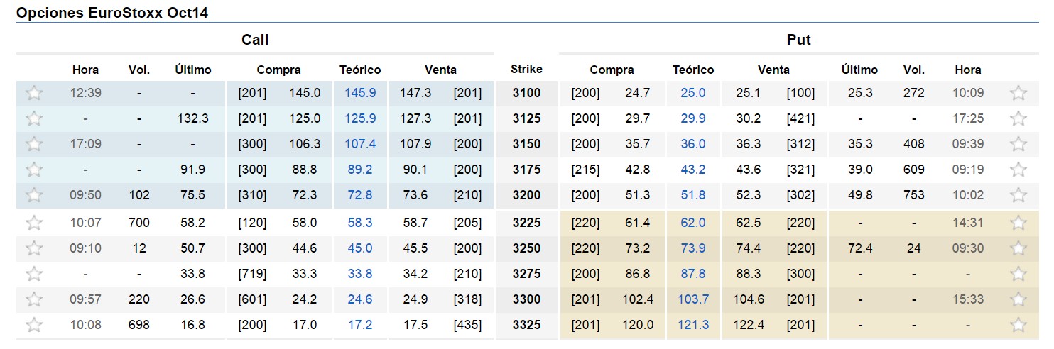
Task: Click the title Opciones EuroStoxx Oct14
Action: point(112,13)
